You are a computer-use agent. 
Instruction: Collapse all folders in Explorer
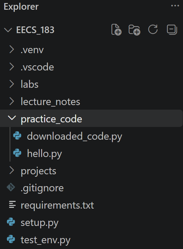point(172,29)
